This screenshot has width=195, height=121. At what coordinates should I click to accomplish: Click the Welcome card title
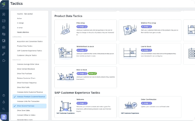click(x=80, y=100)
